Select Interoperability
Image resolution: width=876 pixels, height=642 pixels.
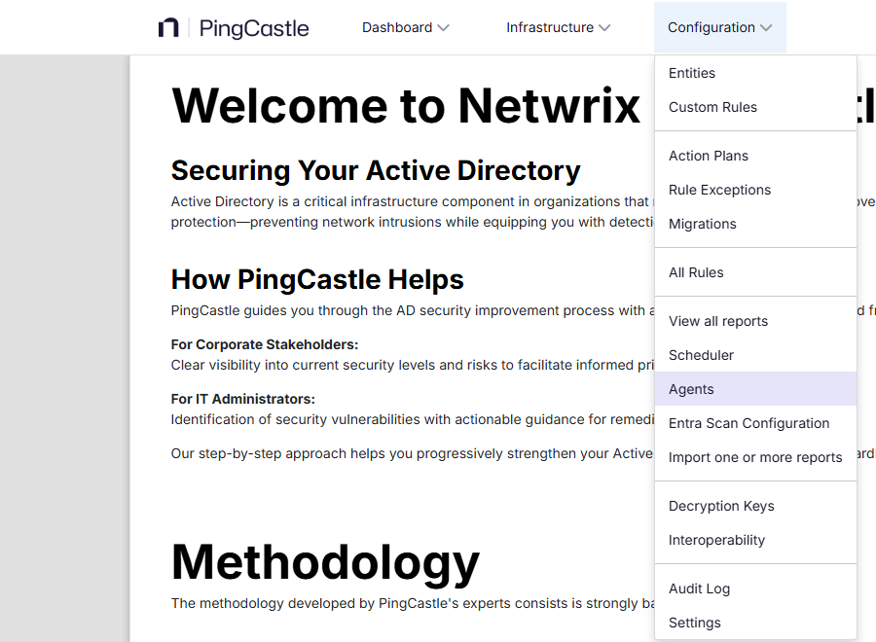[x=755, y=540]
